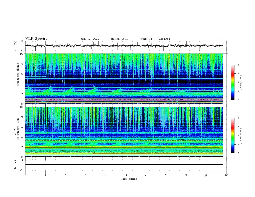Image resolution: width=255 pixels, height=197 pixels.
Task: Click the 10 tick on the Time axis
Action: [x=226, y=175]
